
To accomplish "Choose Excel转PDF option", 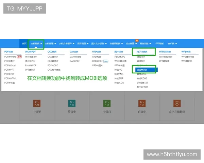I will pyautogui.click(x=31, y=66).
